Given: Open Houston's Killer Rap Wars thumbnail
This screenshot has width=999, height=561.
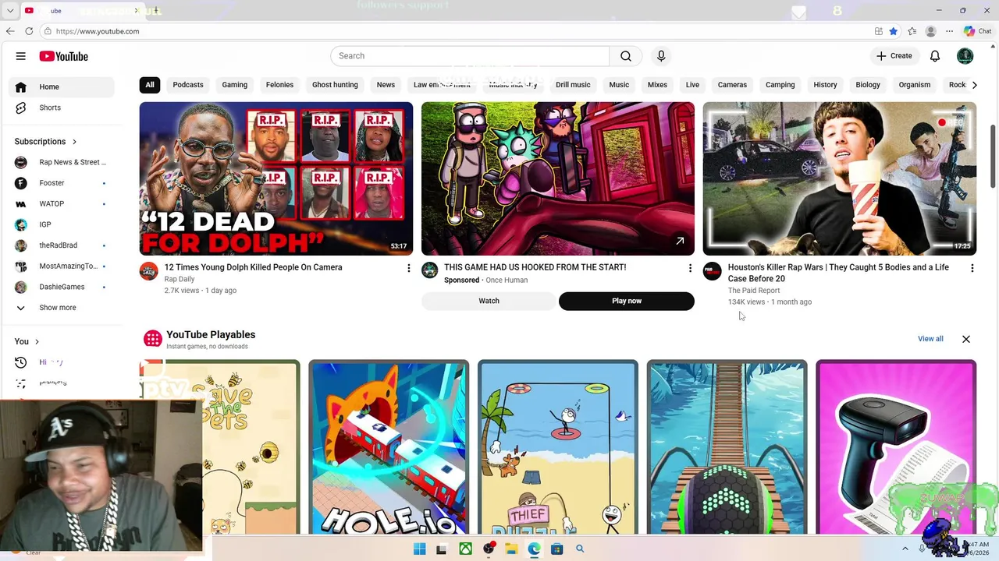Looking at the screenshot, I should (x=840, y=178).
